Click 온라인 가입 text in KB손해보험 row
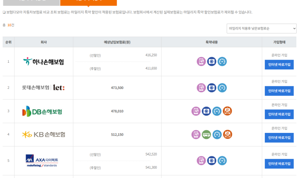This screenshot has width=300, height=178. point(279,128)
